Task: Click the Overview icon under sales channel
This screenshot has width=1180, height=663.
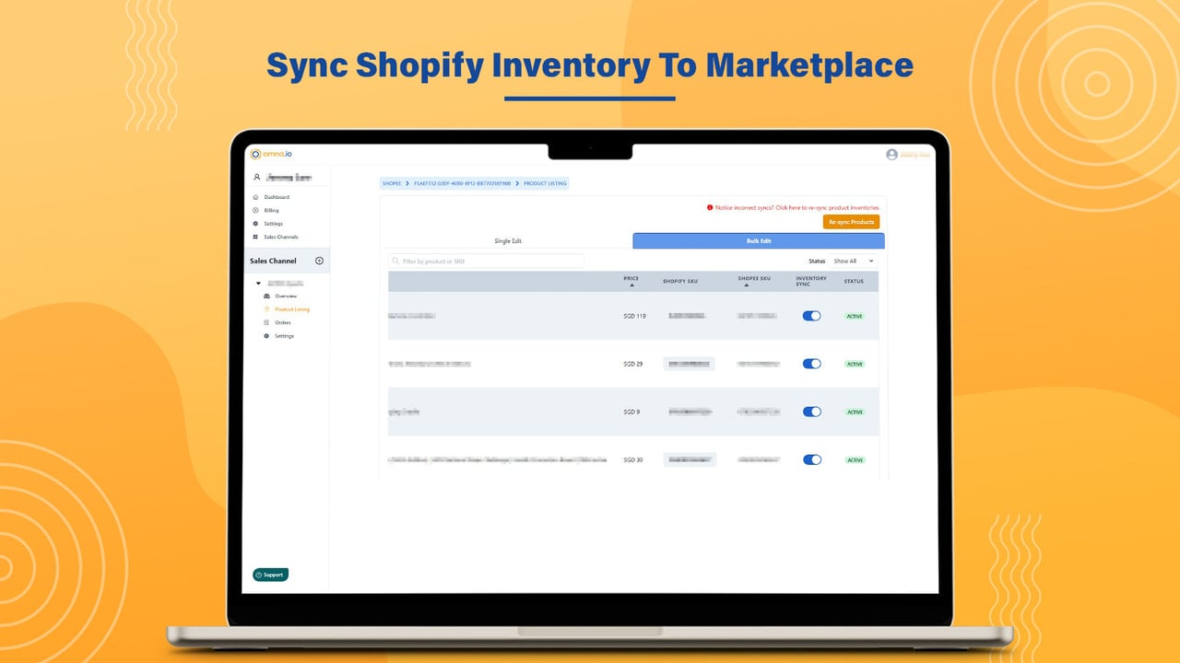Action: click(266, 296)
